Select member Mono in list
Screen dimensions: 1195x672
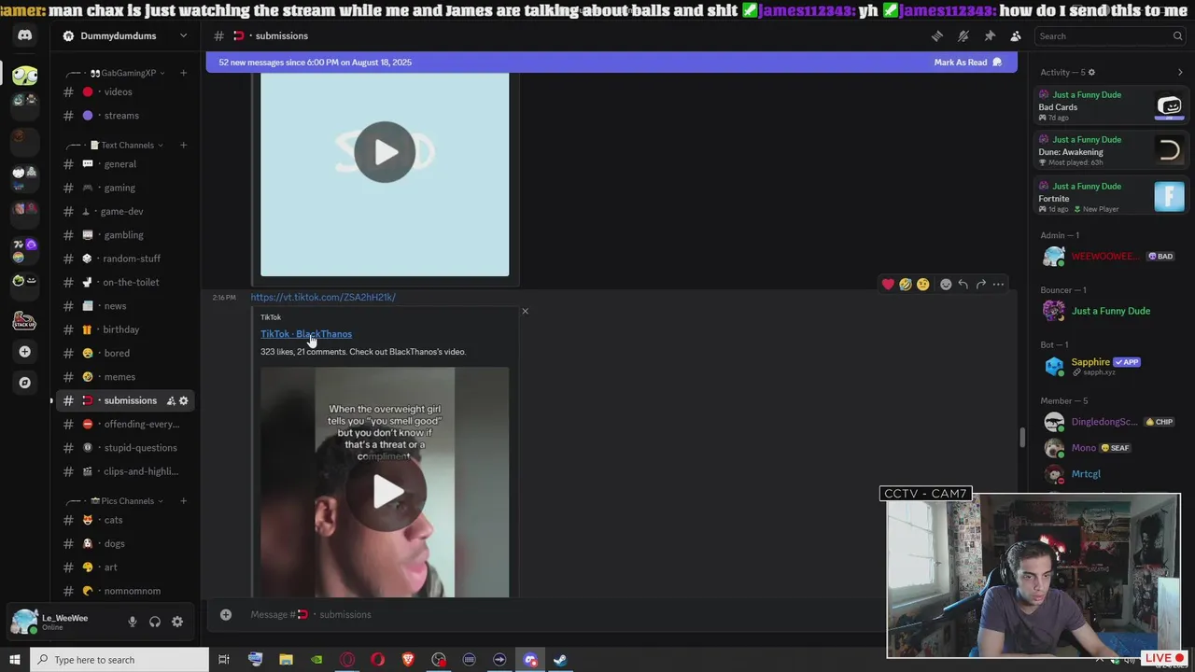(1111, 448)
